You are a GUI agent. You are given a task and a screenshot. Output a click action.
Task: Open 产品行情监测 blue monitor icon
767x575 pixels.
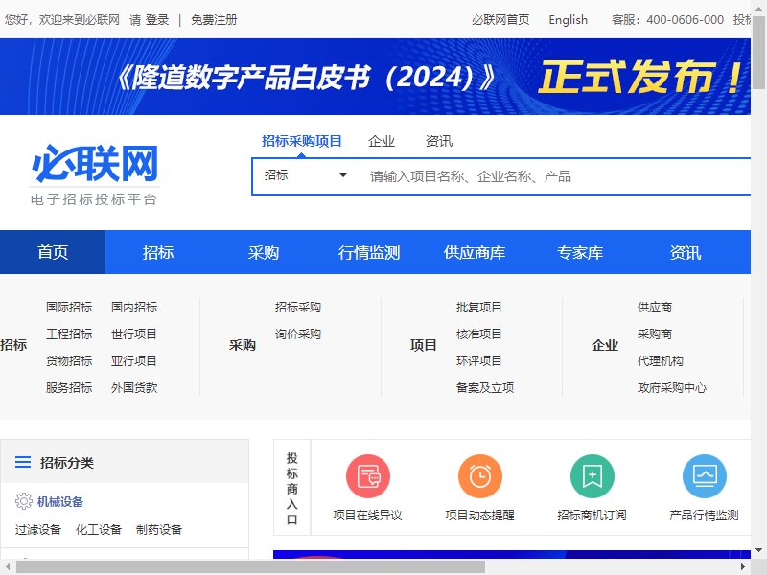(x=705, y=476)
